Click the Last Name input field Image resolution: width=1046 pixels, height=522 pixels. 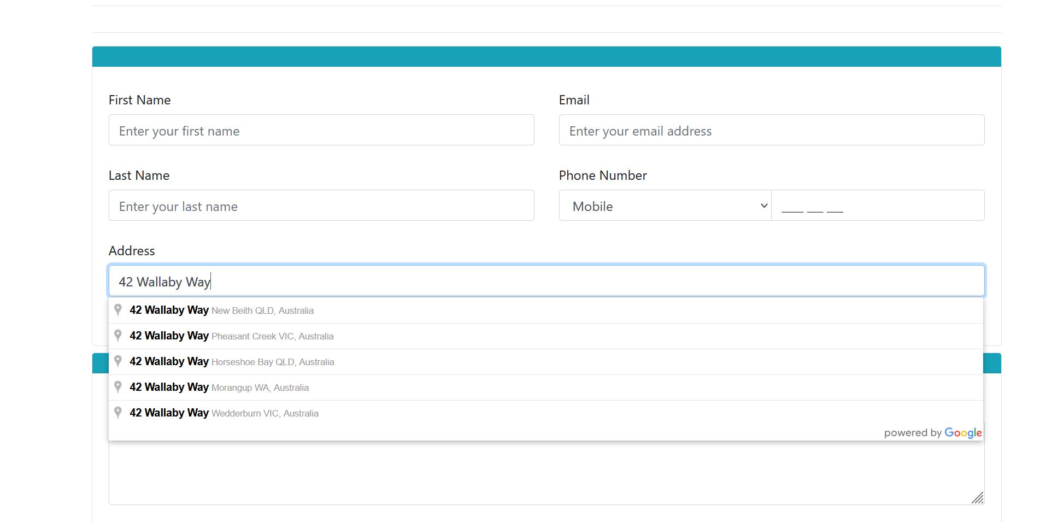pos(321,206)
